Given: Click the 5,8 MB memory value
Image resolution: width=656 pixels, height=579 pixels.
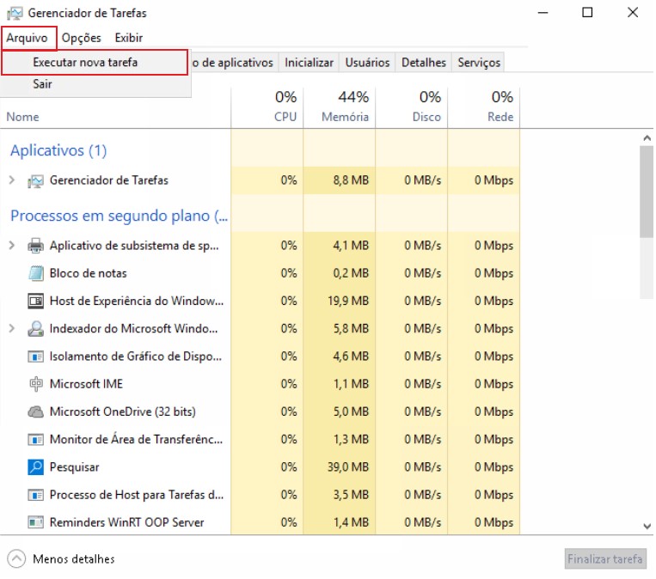Looking at the screenshot, I should tap(351, 329).
